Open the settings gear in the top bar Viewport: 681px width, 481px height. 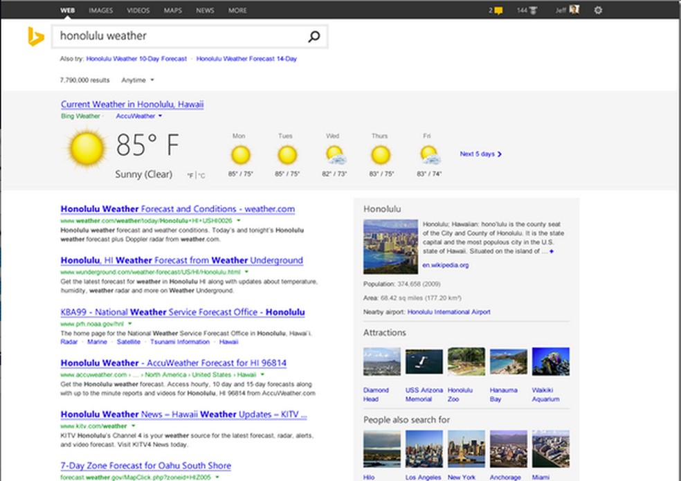click(598, 10)
